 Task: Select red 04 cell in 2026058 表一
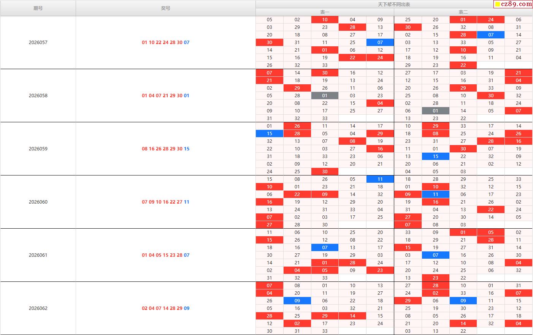(x=380, y=103)
